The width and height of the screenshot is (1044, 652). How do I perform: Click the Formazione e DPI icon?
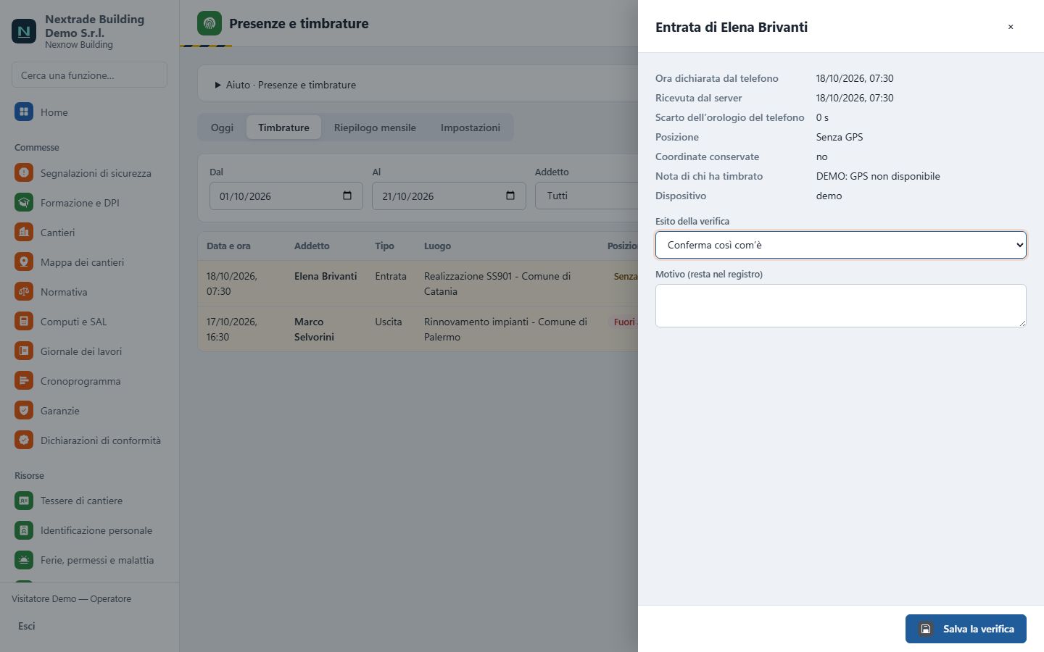(24, 203)
